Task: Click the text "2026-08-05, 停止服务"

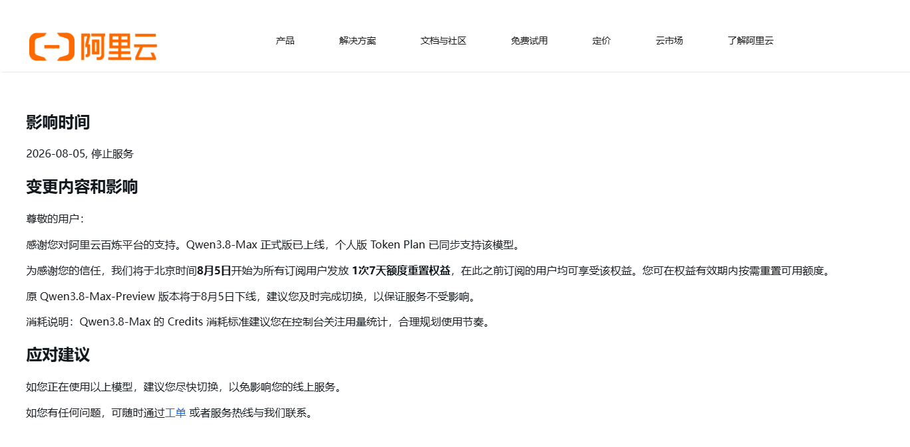Action: (80, 154)
